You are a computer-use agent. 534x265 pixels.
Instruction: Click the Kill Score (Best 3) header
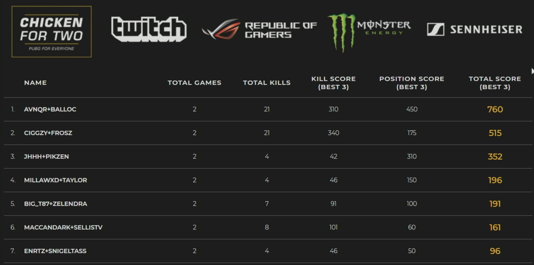tap(334, 83)
